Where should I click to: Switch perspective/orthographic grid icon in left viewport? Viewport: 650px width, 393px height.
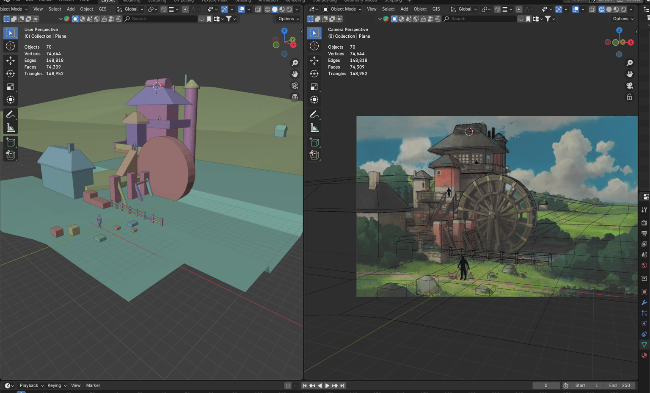pos(295,97)
